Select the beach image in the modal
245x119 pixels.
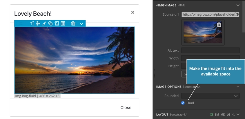coord(75,60)
